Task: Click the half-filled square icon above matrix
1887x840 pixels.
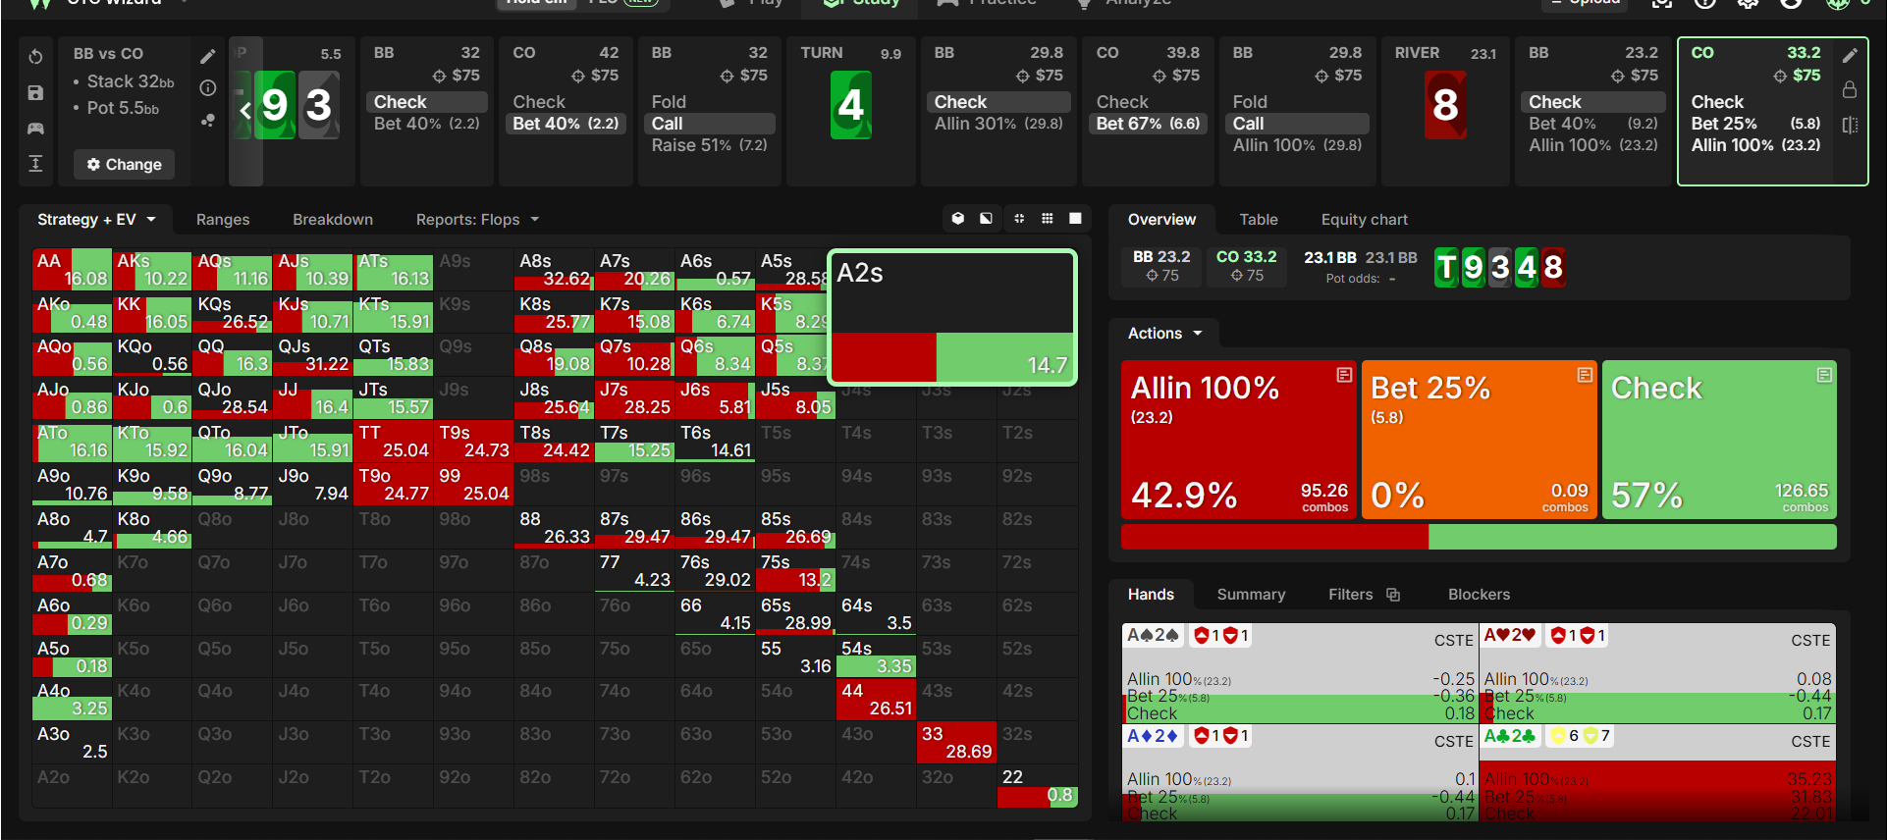Action: 986,219
